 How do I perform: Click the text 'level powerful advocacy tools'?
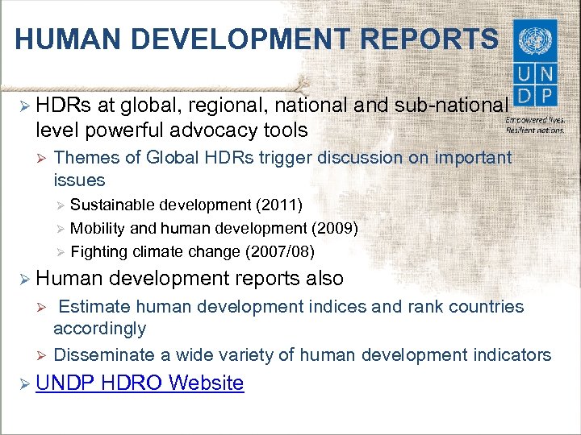(172, 130)
